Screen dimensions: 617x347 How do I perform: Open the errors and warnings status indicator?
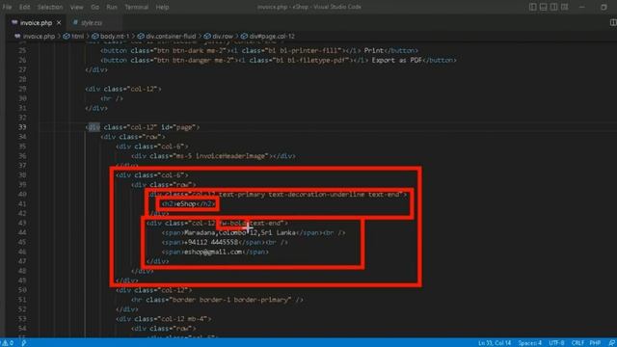pos(8,343)
